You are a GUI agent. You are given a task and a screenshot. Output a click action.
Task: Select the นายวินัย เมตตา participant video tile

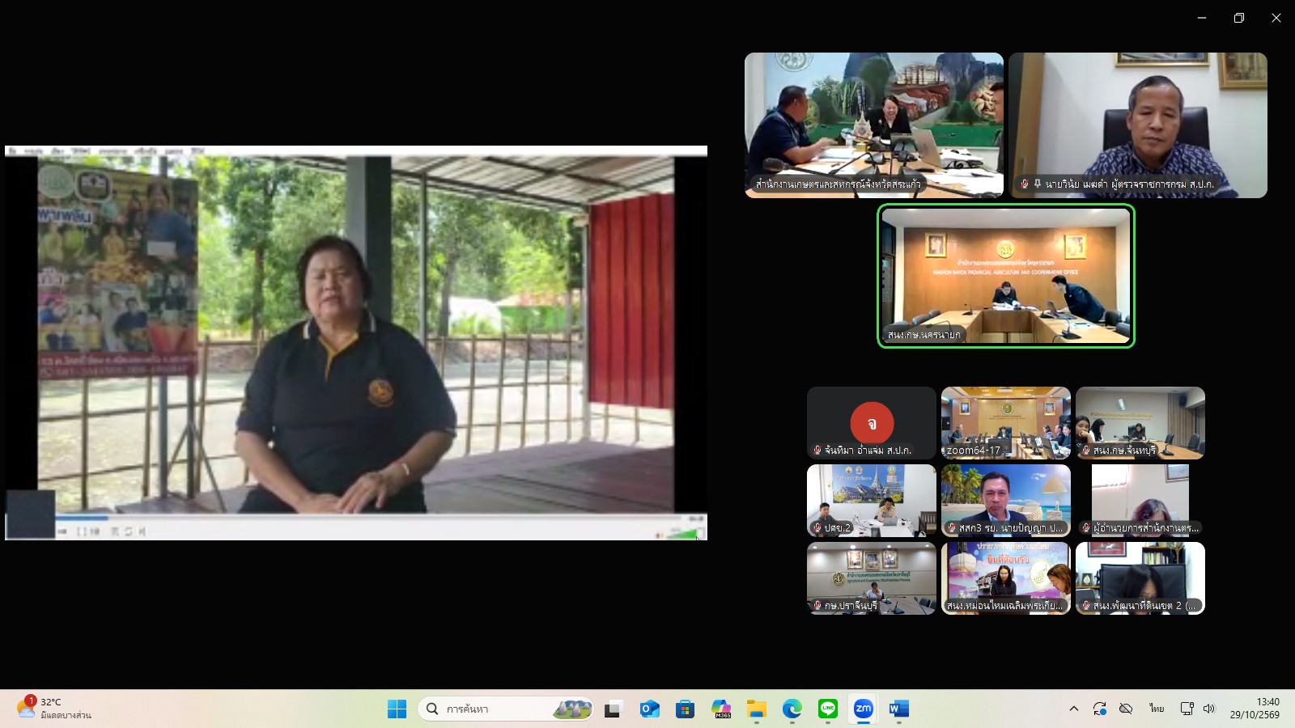[x=1138, y=125]
